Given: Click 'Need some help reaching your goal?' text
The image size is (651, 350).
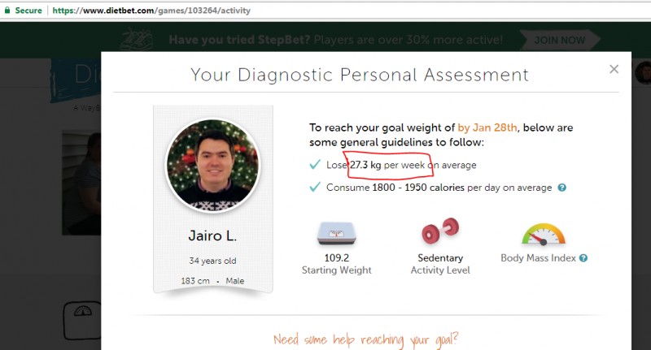Looking at the screenshot, I should [x=365, y=339].
